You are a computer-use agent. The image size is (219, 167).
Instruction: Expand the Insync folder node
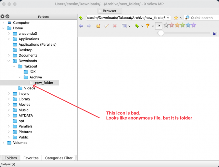pos(9,94)
